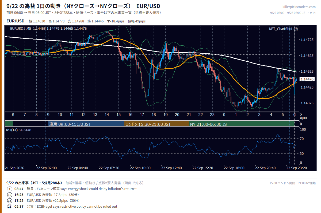The height and width of the screenshot is (213, 321).
Task: Click the '15:00 ロンドン開始' note
Action: (x=282, y=183)
